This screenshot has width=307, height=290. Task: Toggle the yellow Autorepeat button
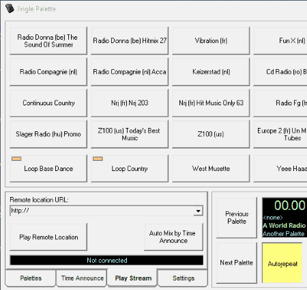tap(282, 263)
